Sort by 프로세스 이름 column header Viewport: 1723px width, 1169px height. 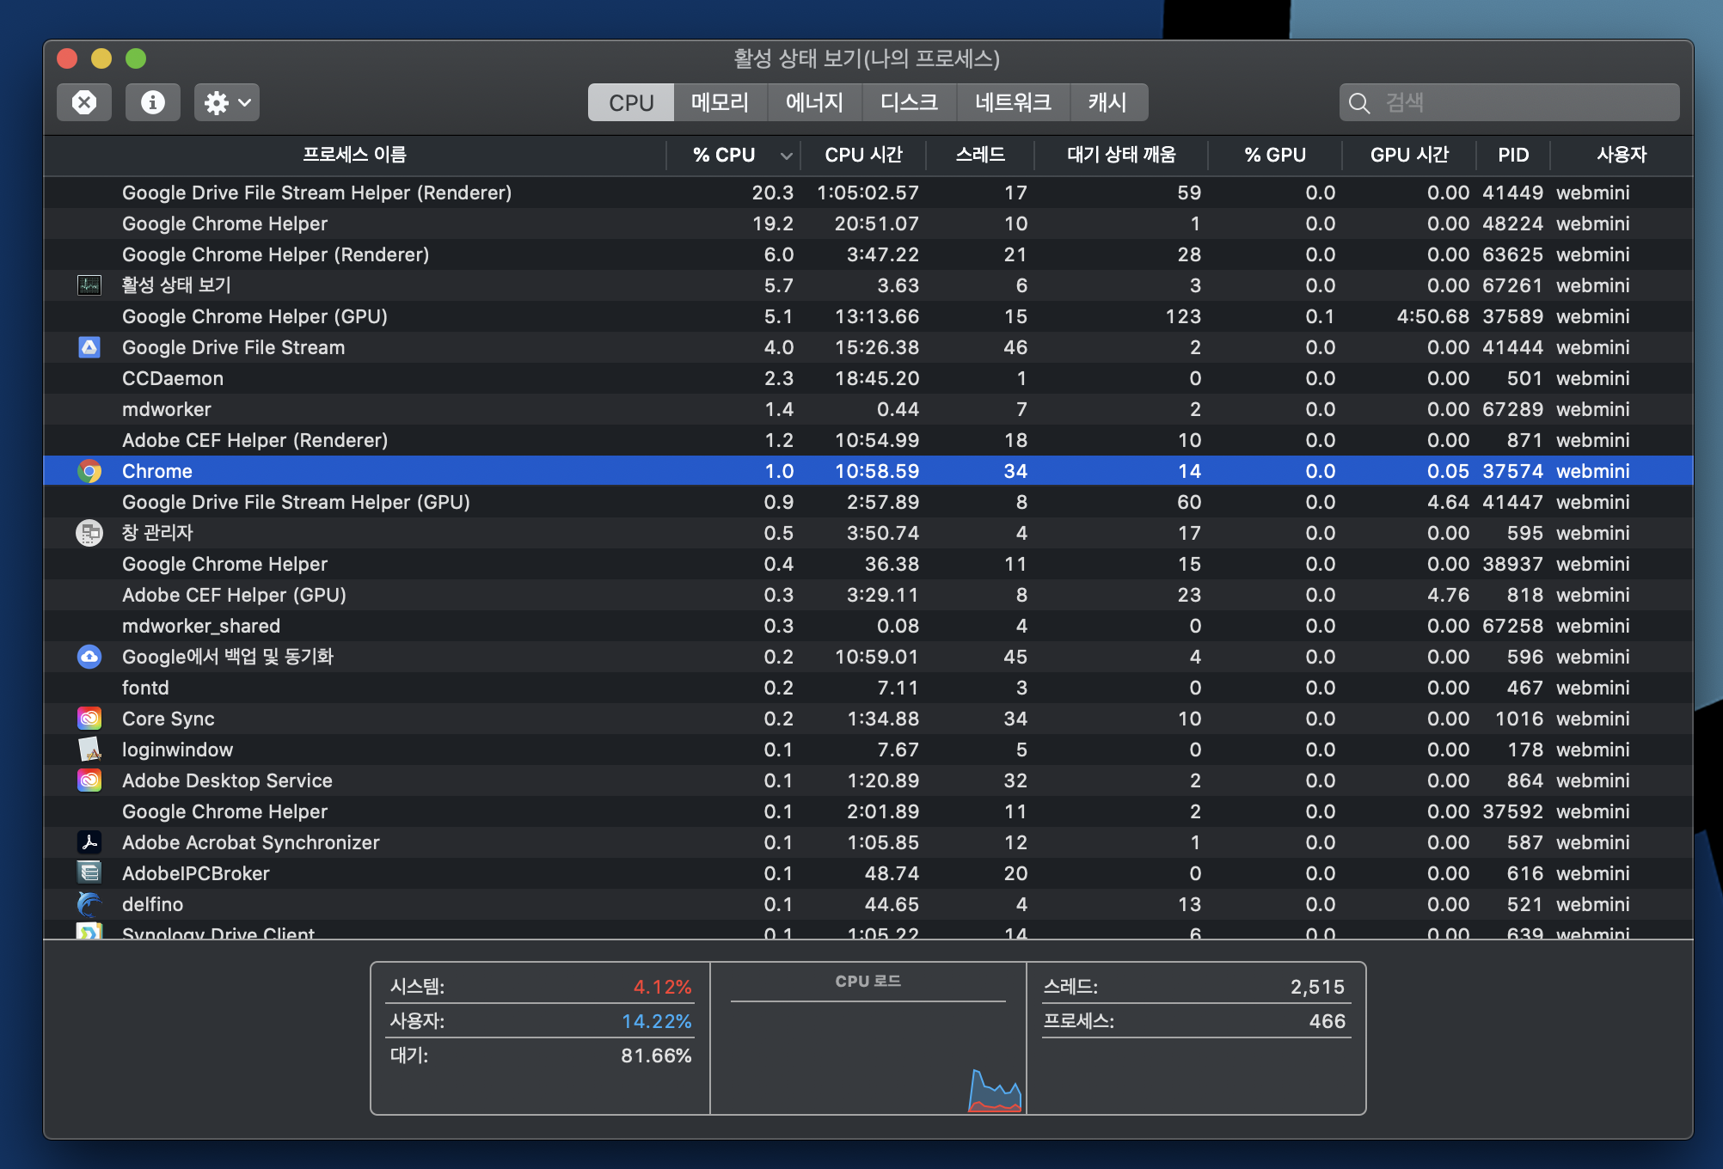click(x=354, y=156)
